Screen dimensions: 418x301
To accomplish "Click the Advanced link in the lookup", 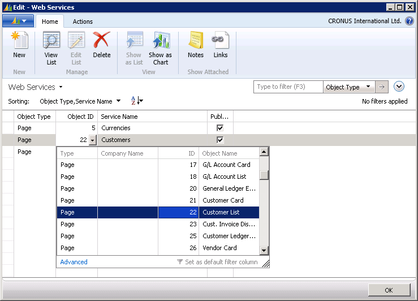I will [x=74, y=262].
